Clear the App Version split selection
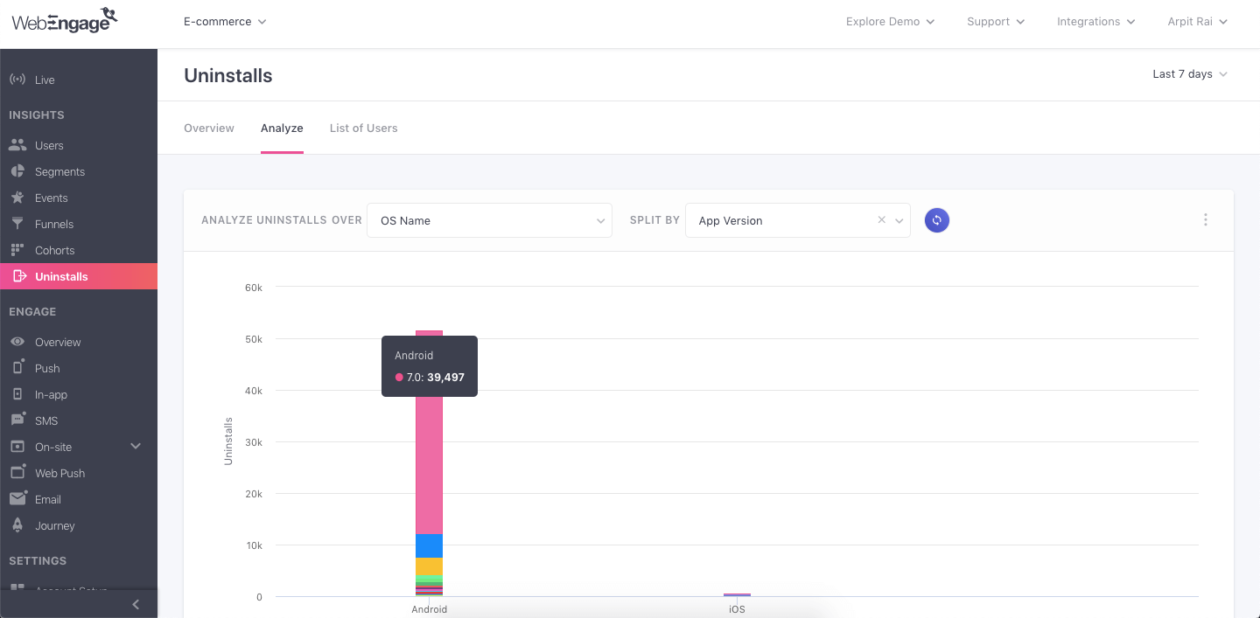1260x618 pixels. tap(881, 220)
